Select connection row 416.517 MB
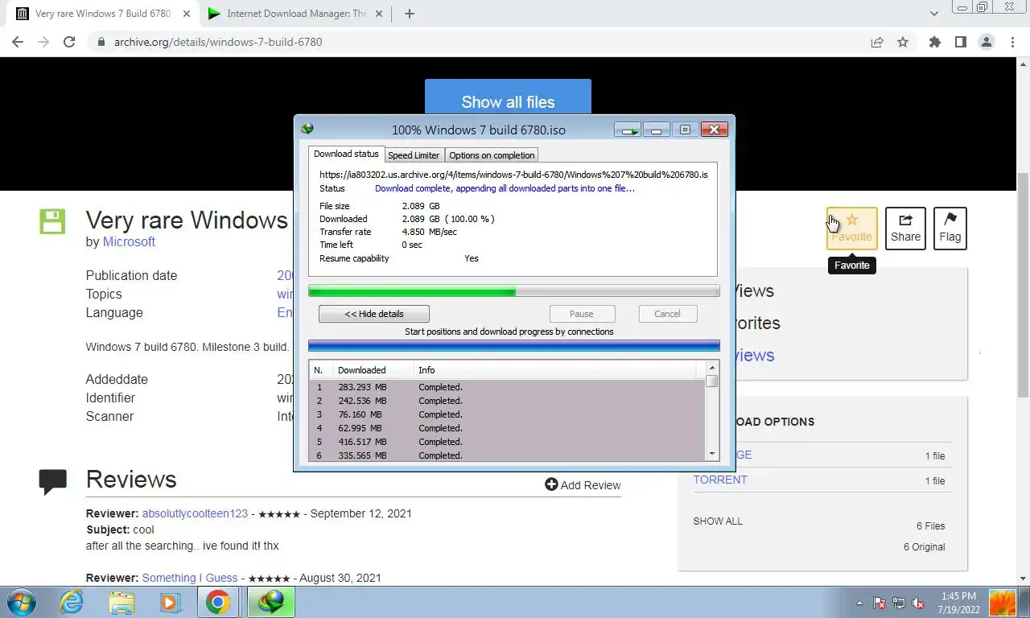Image resolution: width=1030 pixels, height=618 pixels. coord(507,442)
